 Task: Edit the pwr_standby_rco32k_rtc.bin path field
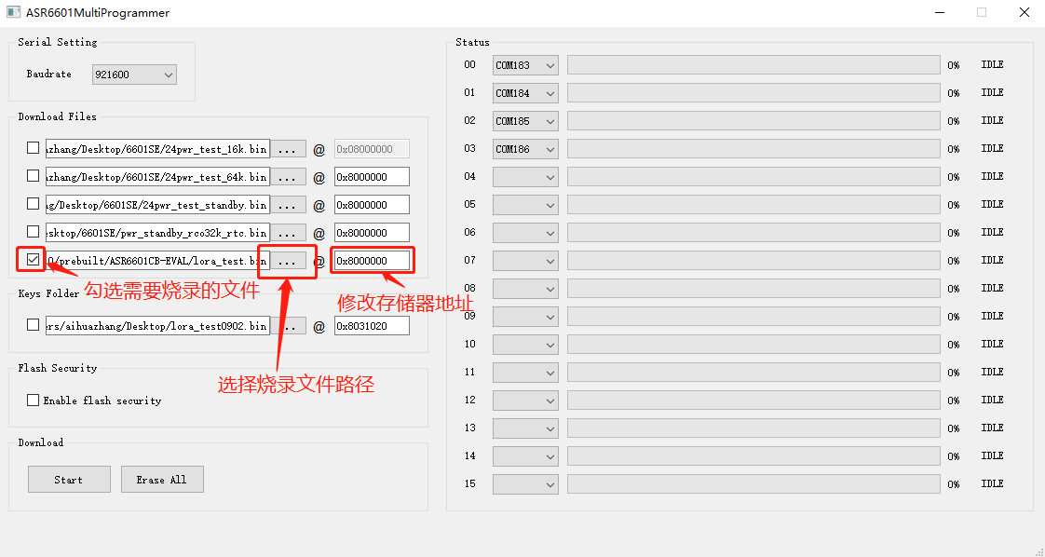(157, 233)
